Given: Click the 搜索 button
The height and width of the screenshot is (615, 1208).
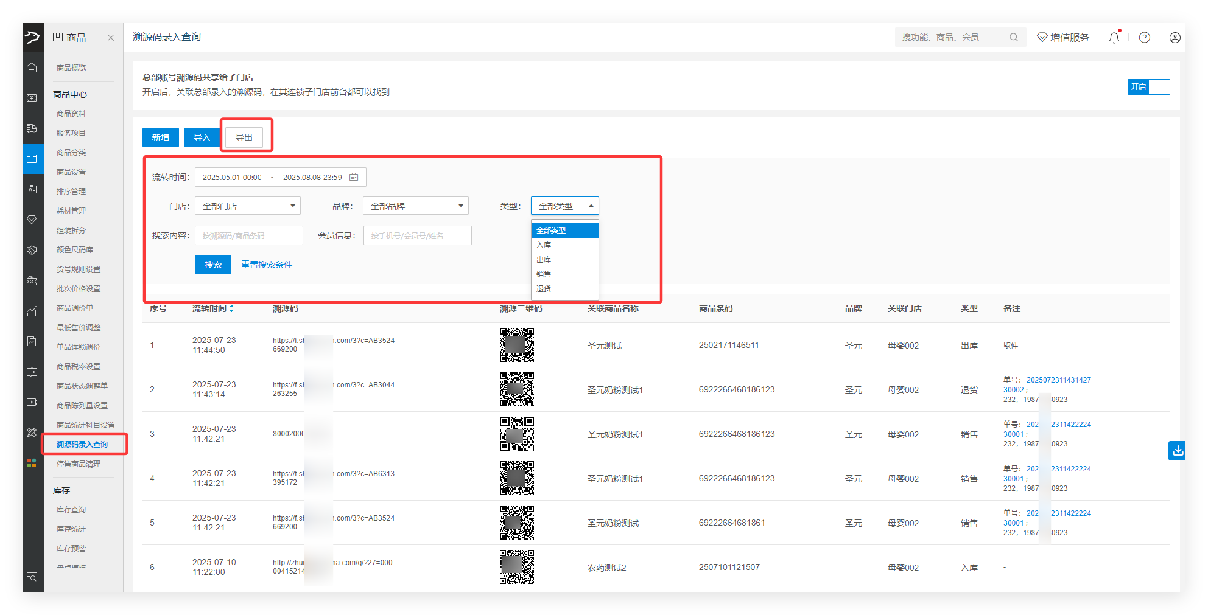Looking at the screenshot, I should [x=213, y=265].
